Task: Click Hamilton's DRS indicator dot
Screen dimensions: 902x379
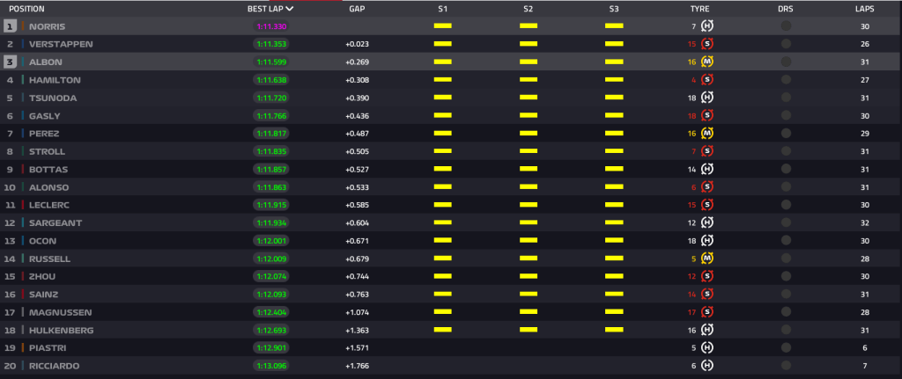Action: (786, 80)
